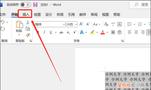Viewport: 151px width, 90px height.
Task: Click the Character Shading icon
Action: (x=113, y=32)
